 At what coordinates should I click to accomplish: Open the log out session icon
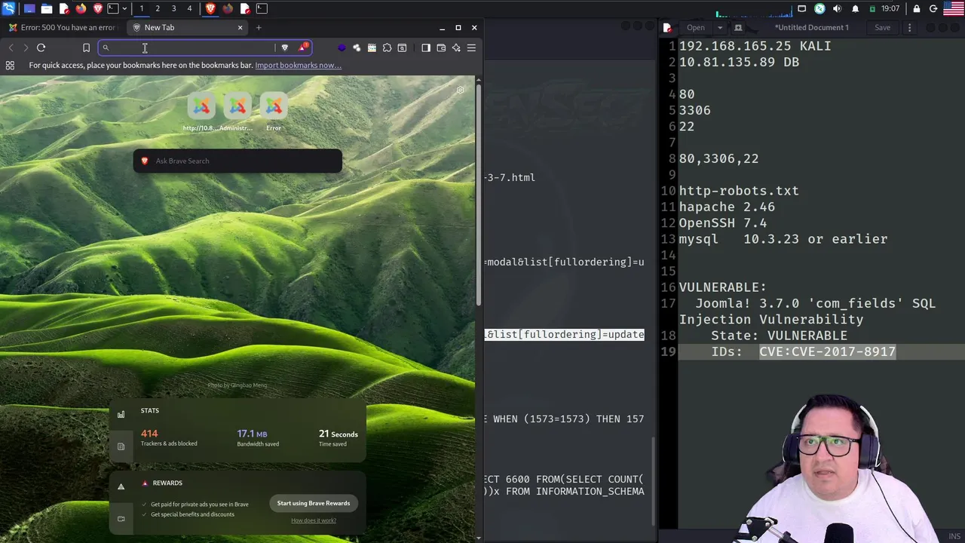point(933,8)
